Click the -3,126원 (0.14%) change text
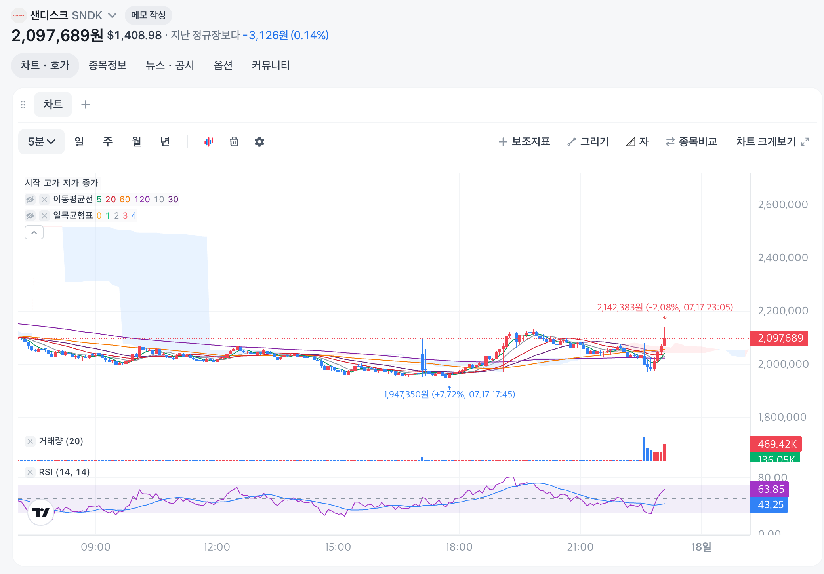 (286, 35)
